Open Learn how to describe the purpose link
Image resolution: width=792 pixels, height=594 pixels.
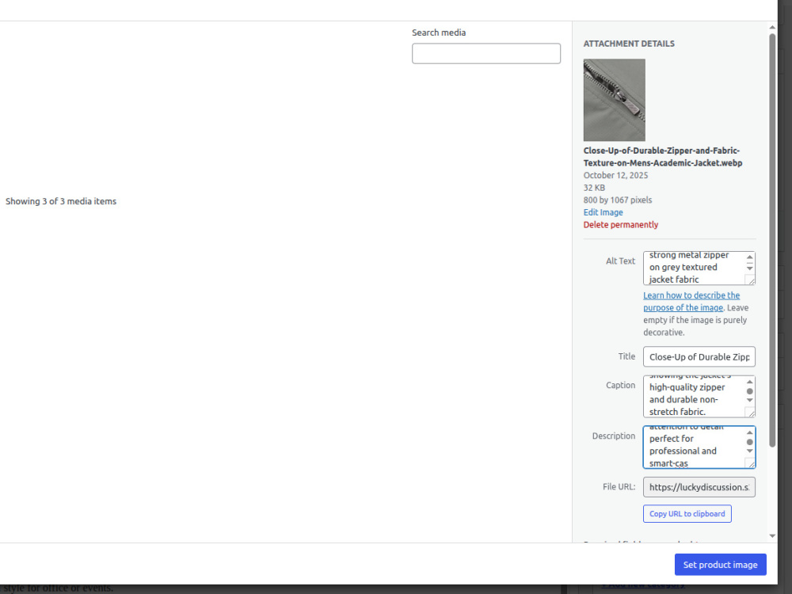[691, 302]
